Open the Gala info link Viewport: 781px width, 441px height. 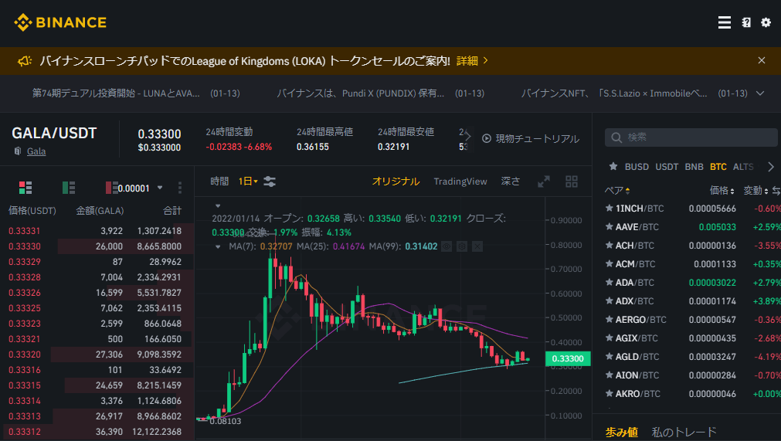36,151
